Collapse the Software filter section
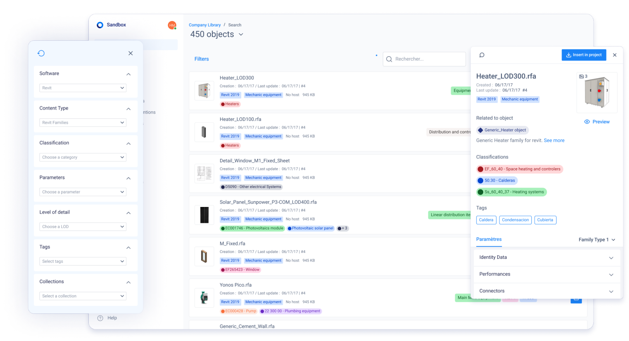Image resolution: width=629 pixels, height=341 pixels. (128, 74)
